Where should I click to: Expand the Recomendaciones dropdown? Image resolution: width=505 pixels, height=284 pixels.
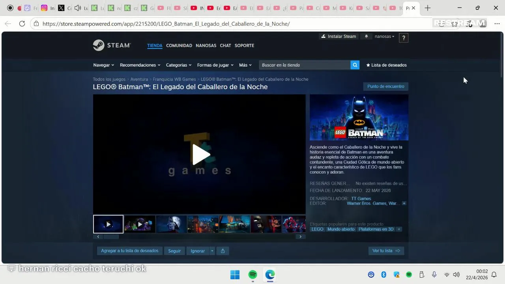[140, 65]
